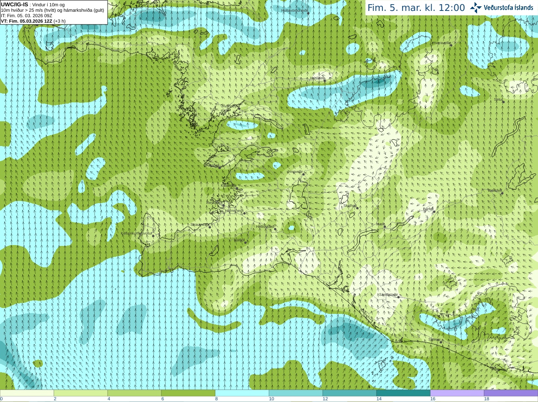
Task: Click the 2–4 m/s legend color
Action: click(81, 393)
